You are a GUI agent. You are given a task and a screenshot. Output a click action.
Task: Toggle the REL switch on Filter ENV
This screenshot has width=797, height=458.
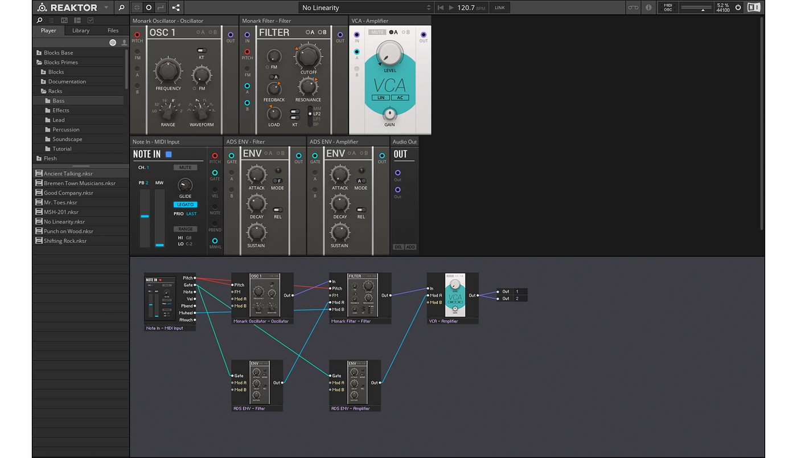278,210
